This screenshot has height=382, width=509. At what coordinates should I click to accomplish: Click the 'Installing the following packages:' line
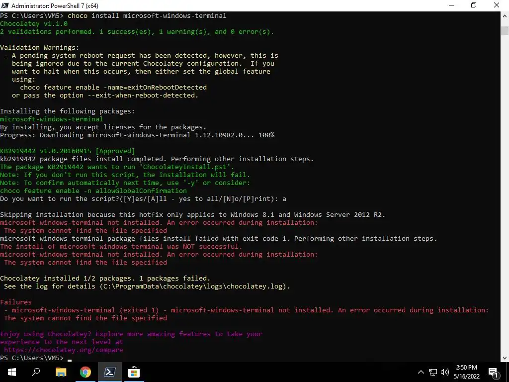point(68,111)
